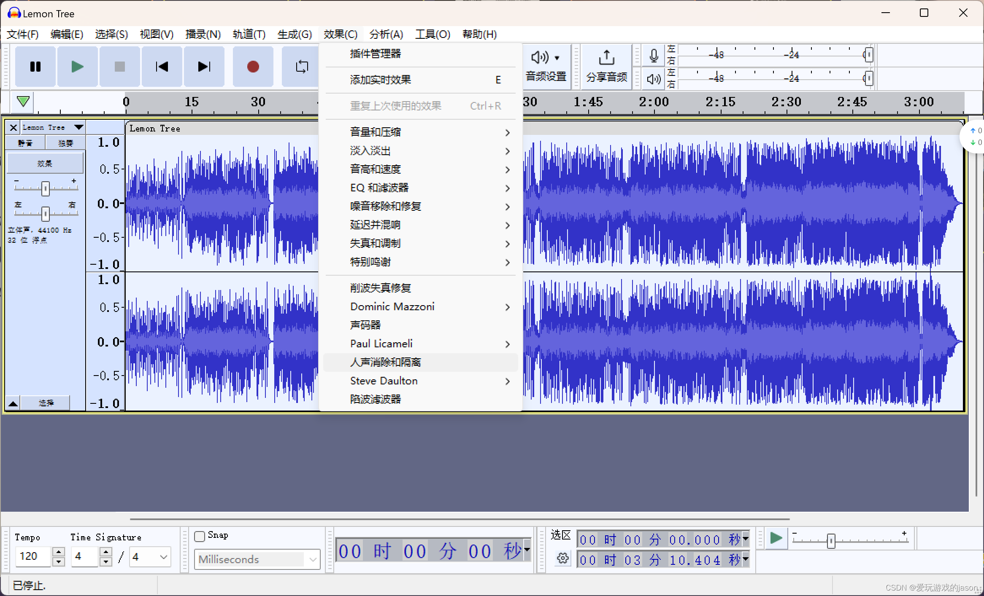The height and width of the screenshot is (596, 984).
Task: Open the Lemon Tree track name dropdown
Action: tap(78, 127)
